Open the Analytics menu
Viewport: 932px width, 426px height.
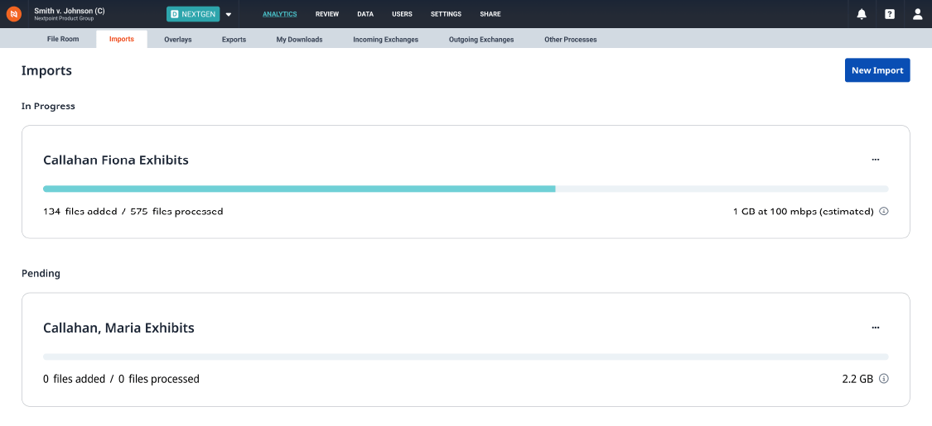tap(279, 14)
